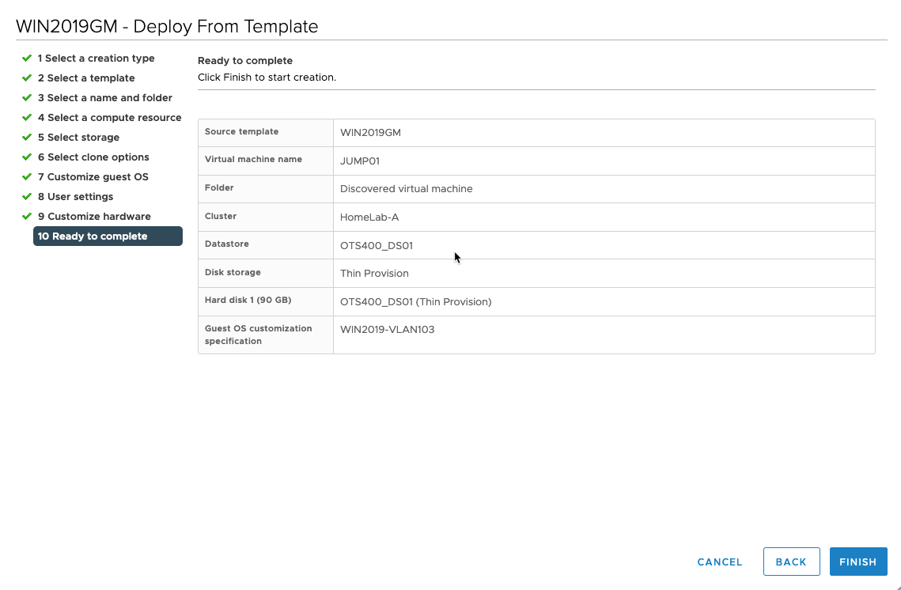Click checkmark for "4 Select a compute resource"
This screenshot has height=590, width=901.
[x=26, y=117]
